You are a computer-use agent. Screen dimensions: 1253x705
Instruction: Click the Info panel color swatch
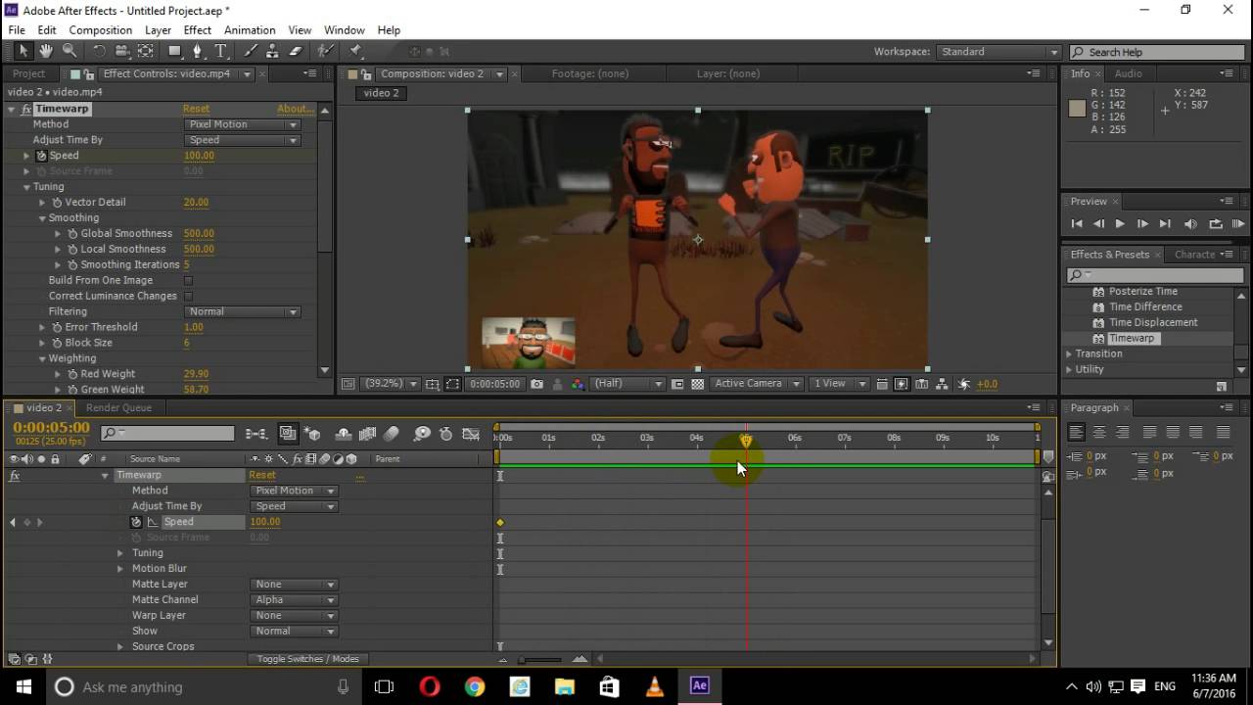pyautogui.click(x=1077, y=109)
